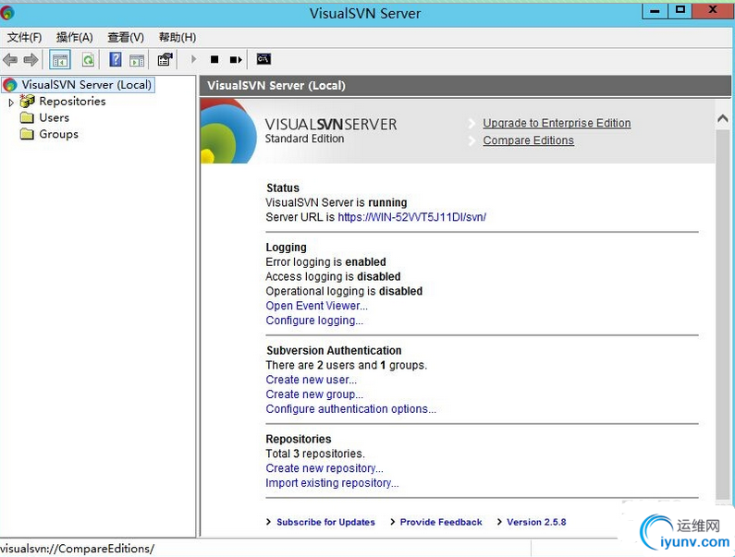The width and height of the screenshot is (735, 557).
Task: Open the command prompt toolbar icon
Action: tap(263, 59)
